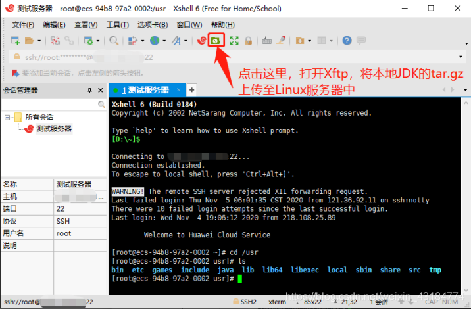Click the session manager search magnifier

point(101,105)
